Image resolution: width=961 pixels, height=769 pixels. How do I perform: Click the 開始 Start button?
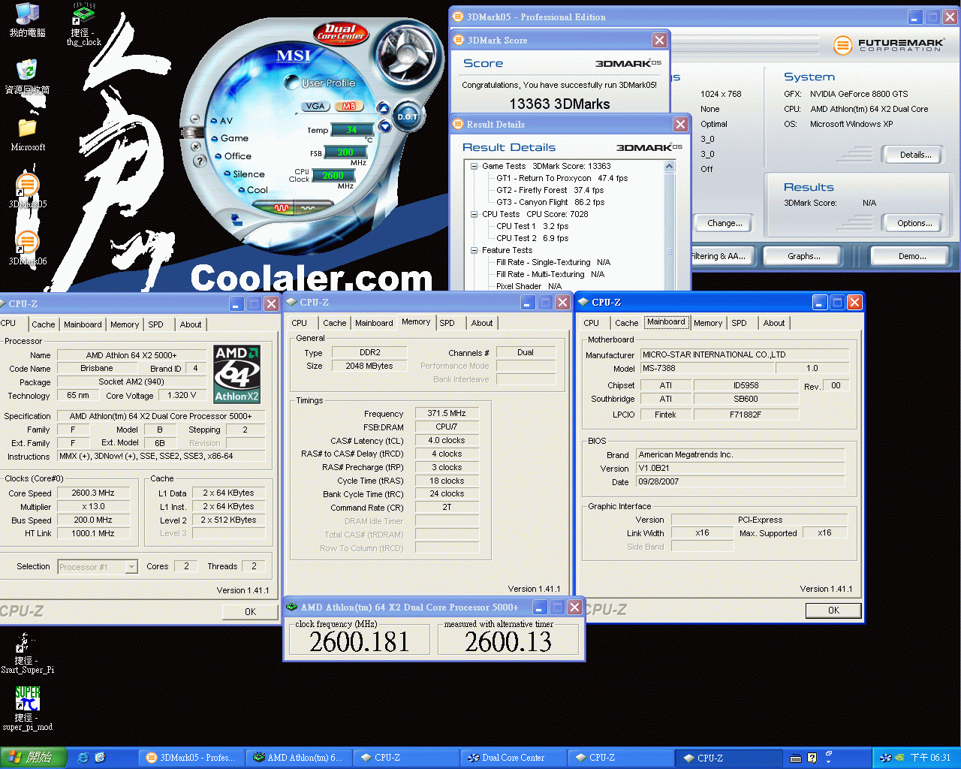[33, 758]
